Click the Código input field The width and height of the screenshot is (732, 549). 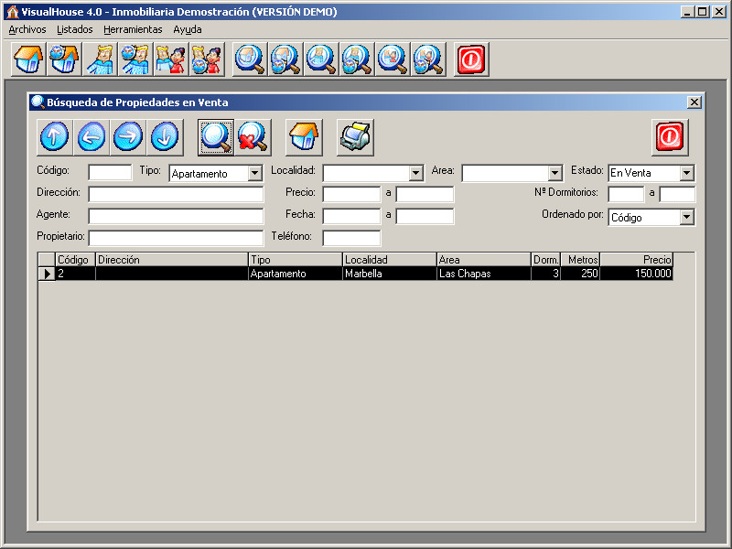110,172
